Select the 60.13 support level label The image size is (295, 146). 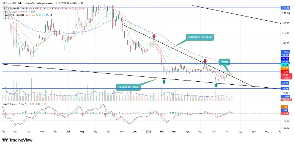285,83
